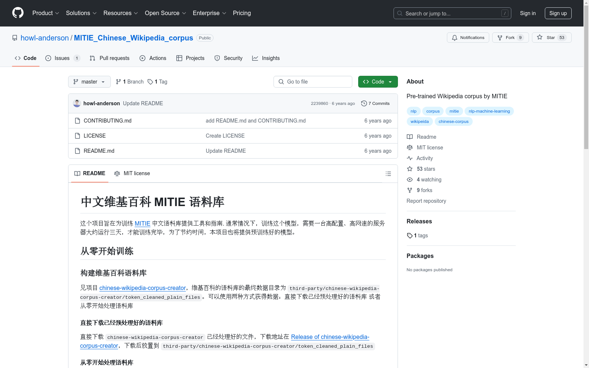Focus the Search or jump to field
The image size is (589, 368).
tap(452, 13)
